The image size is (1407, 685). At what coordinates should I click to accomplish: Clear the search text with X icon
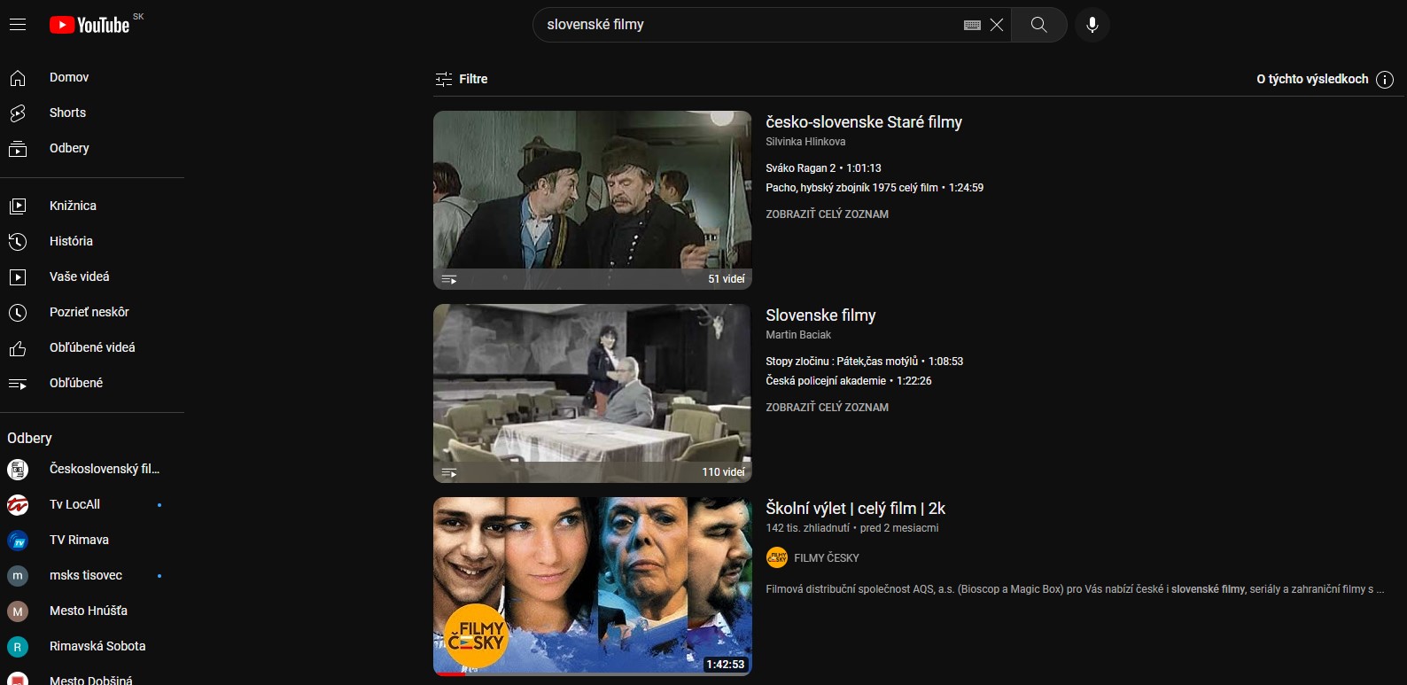click(997, 25)
